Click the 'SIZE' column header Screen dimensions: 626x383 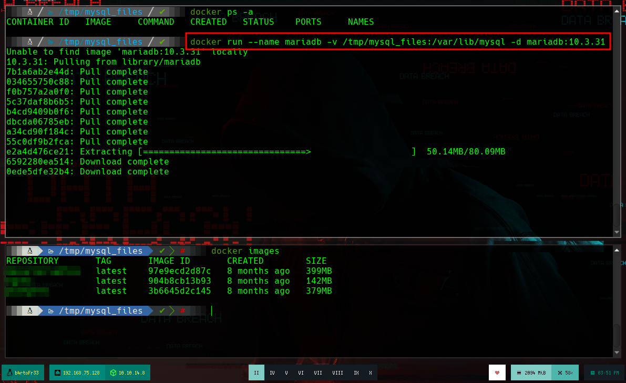(316, 261)
